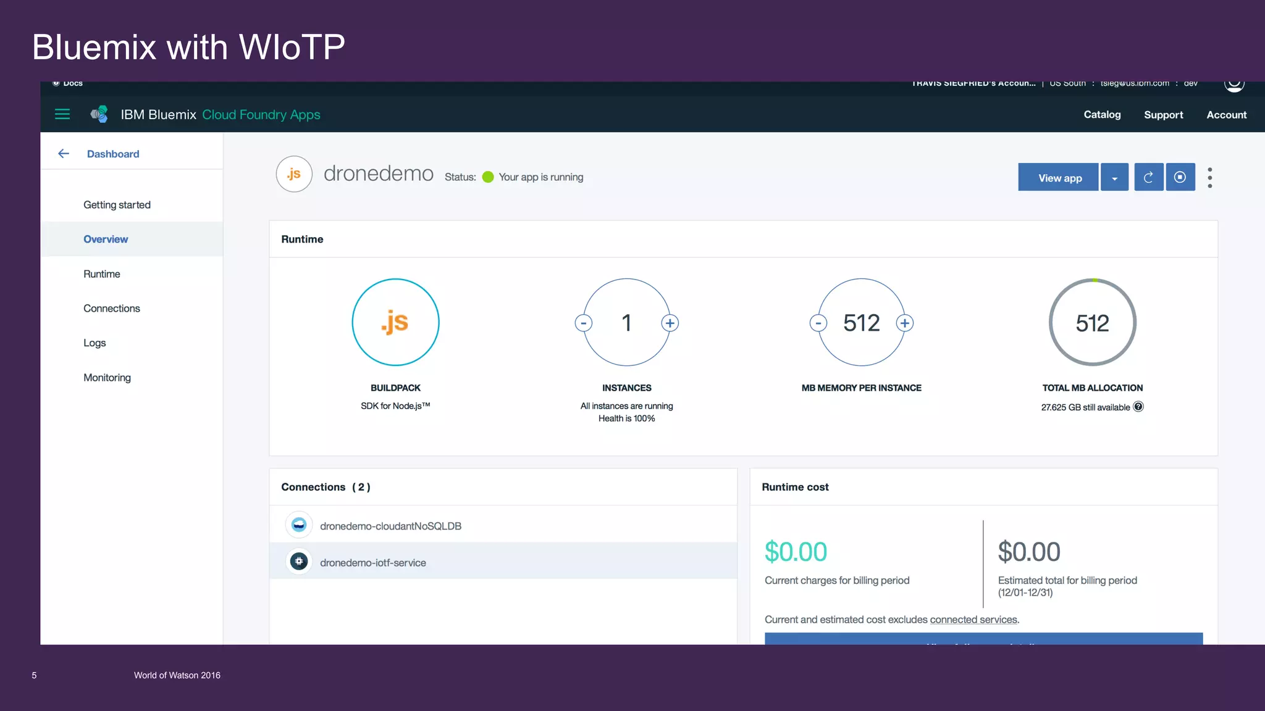Open the hamburger navigation menu
Image resolution: width=1265 pixels, height=711 pixels.
click(x=62, y=114)
